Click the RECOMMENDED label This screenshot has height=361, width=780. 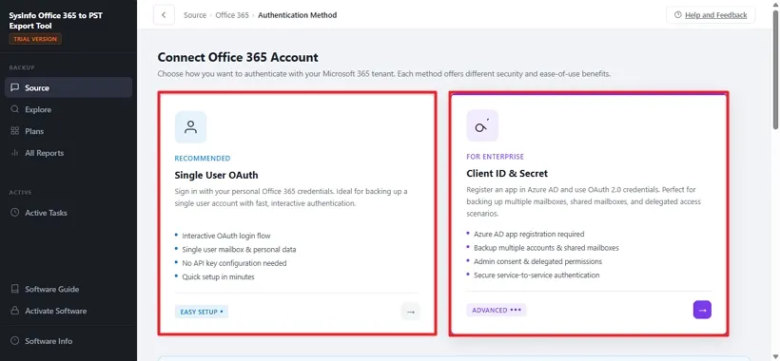(203, 159)
